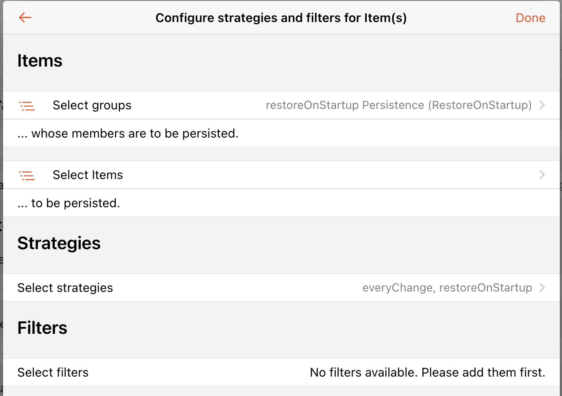Click the list icon beside Select groups

[27, 105]
